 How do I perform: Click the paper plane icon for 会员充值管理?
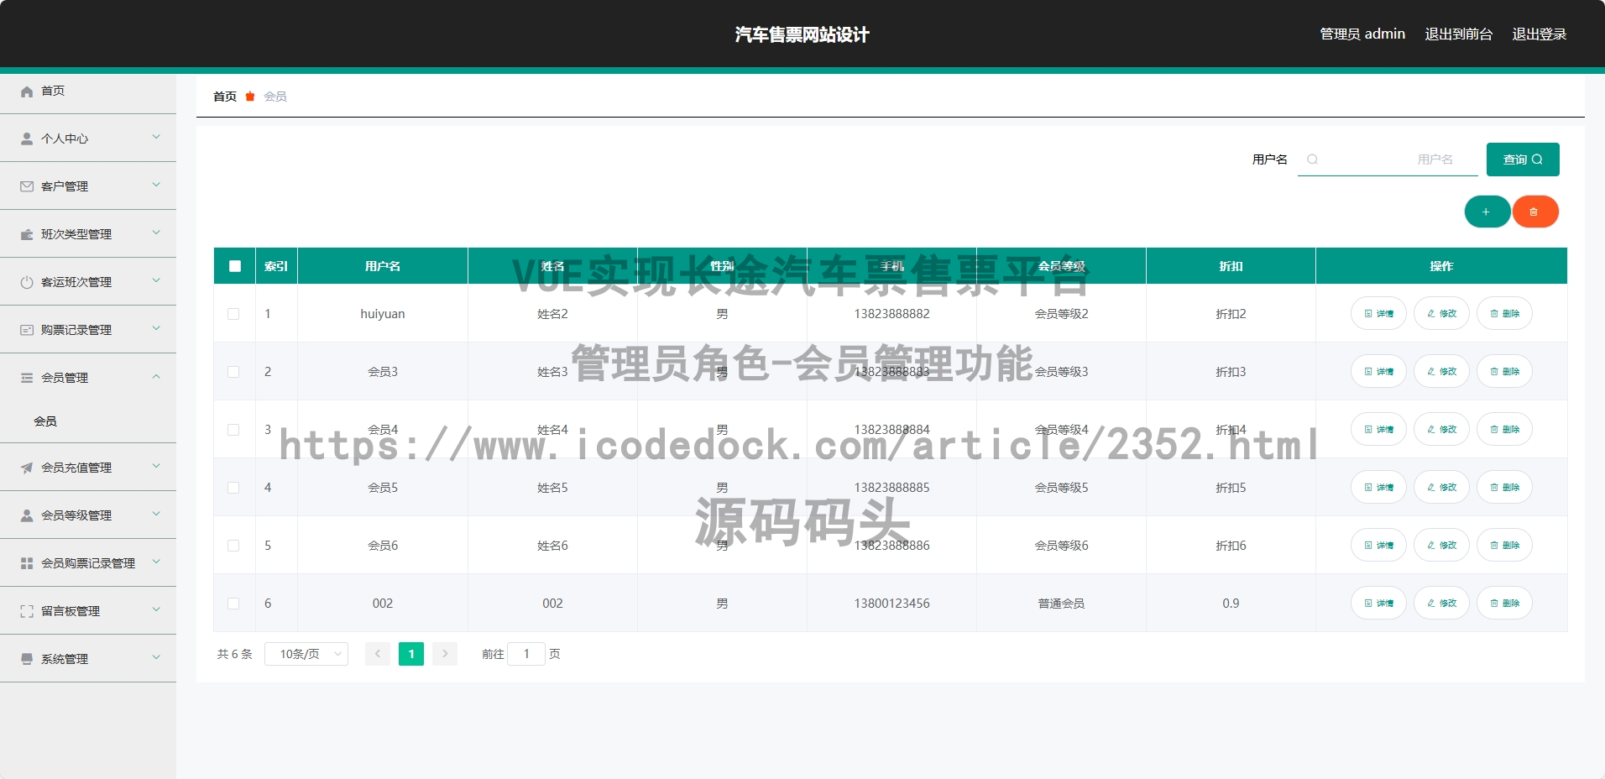coord(27,468)
